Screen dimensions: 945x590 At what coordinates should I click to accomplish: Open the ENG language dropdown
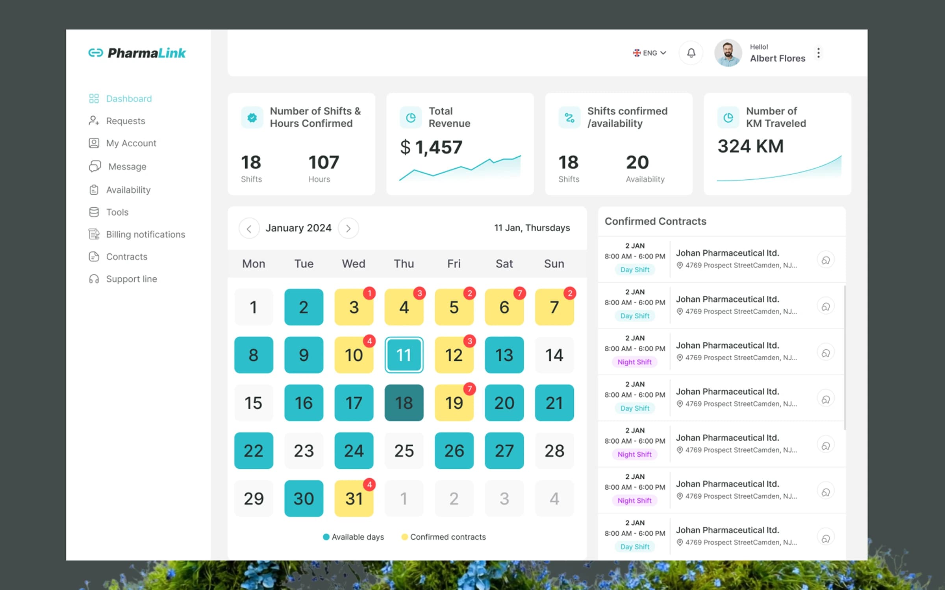click(649, 53)
